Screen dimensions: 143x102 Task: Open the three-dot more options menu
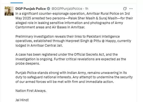pos(131,9)
